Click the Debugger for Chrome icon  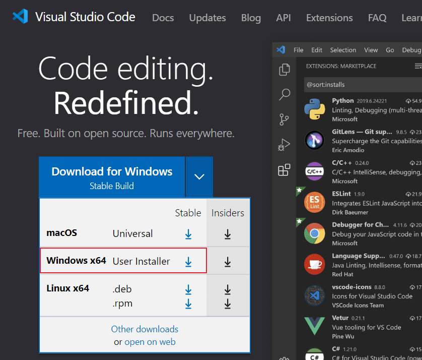pyautogui.click(x=314, y=233)
